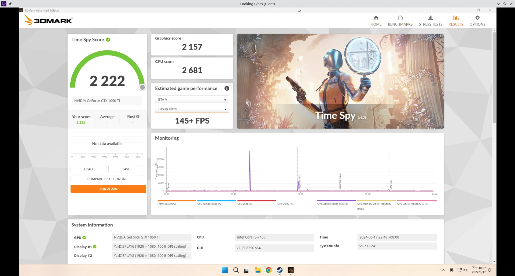The width and height of the screenshot is (515, 276).
Task: Click the info icon beside Estimated game performance
Action: coord(227,88)
